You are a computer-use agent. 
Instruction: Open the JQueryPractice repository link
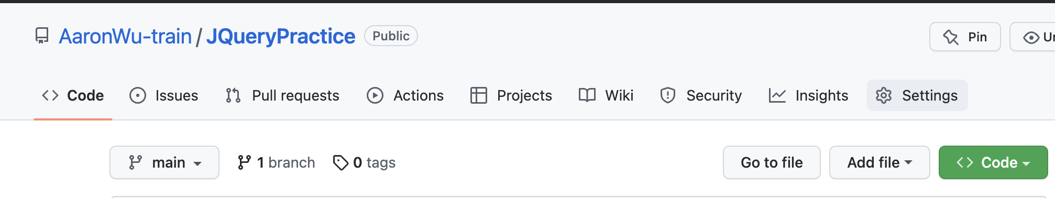coord(281,36)
